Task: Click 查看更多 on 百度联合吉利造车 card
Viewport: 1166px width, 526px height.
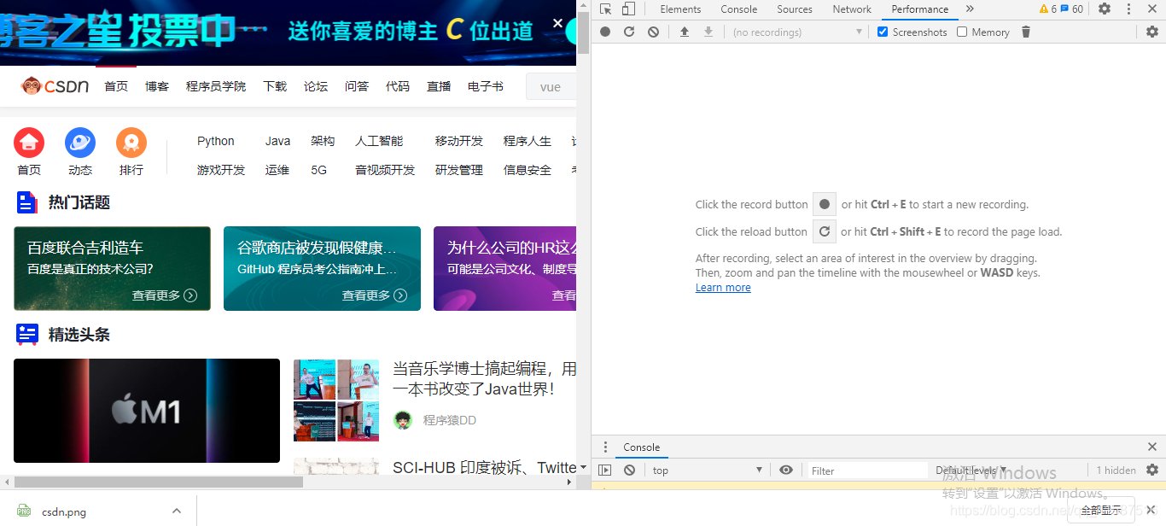Action: (165, 295)
